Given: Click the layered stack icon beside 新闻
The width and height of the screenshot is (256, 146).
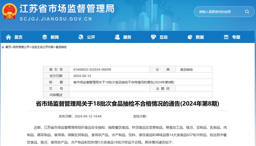Looking at the screenshot, I should pos(45,37).
